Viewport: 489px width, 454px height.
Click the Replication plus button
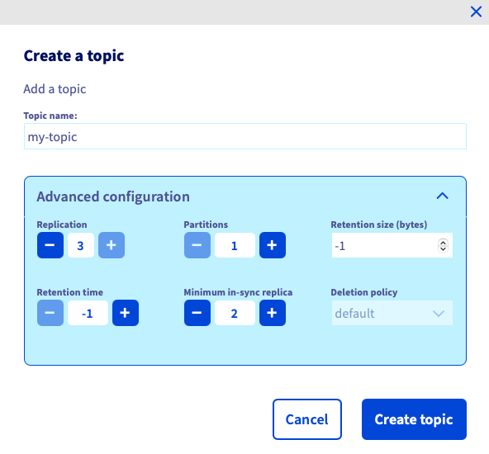point(112,245)
